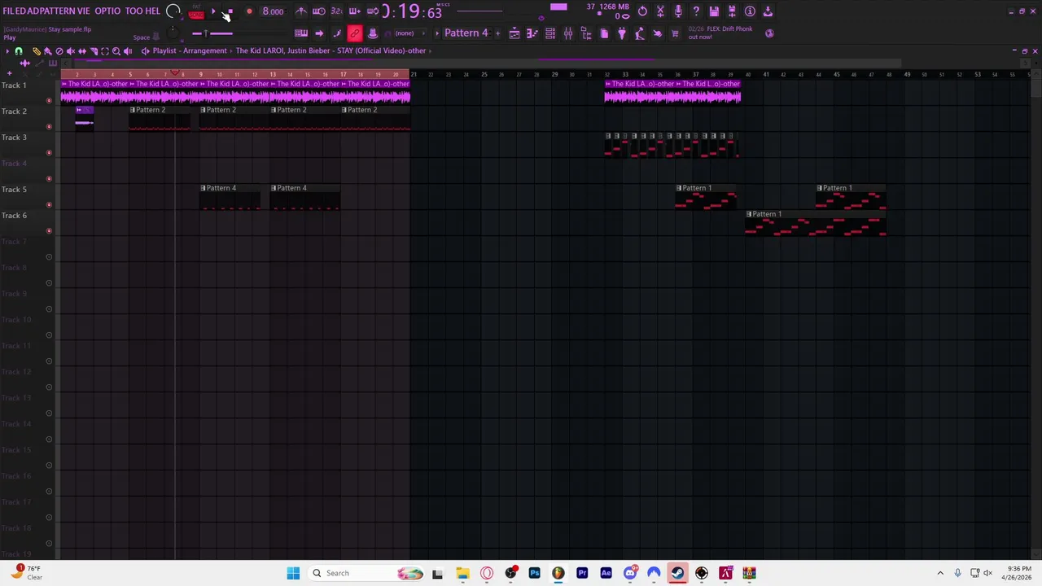Click the undo history icon
This screenshot has height=586, width=1042.
point(642,11)
